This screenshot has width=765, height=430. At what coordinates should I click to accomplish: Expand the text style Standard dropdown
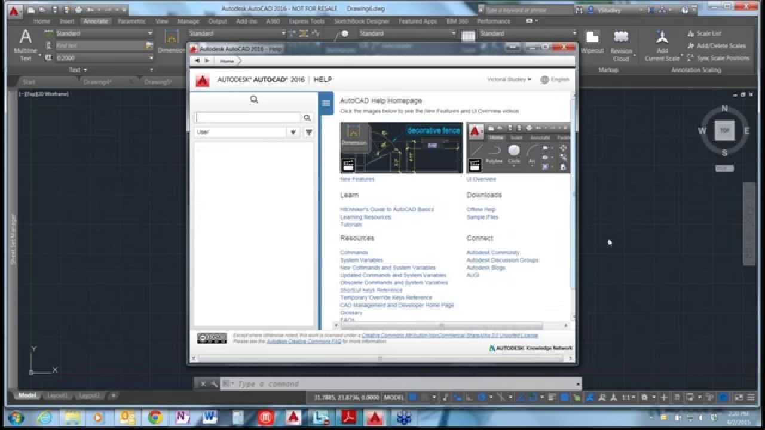click(x=149, y=33)
